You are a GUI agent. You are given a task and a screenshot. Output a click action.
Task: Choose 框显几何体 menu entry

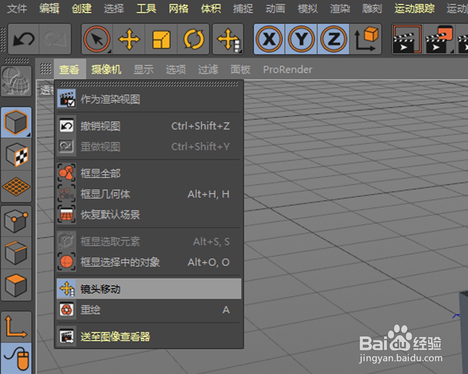149,194
